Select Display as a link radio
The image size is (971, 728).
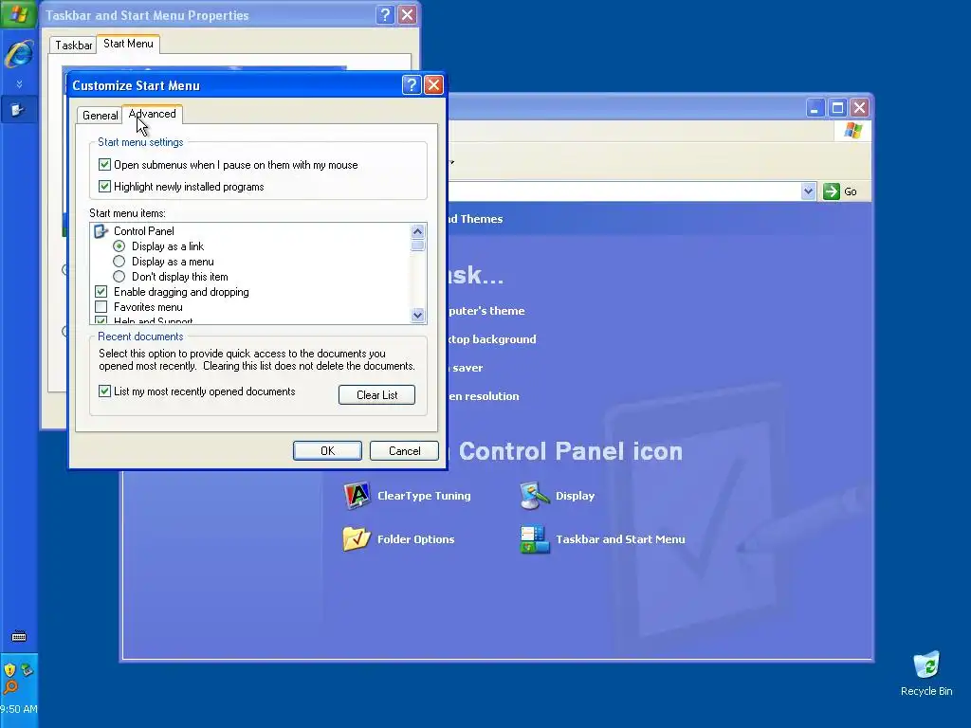[119, 246]
